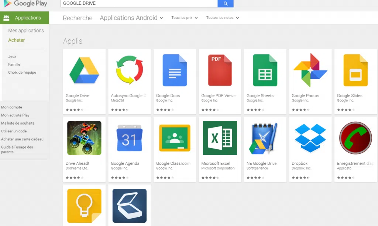This screenshot has width=378, height=226.
Task: Open the NE Google Drive notepad icon
Action: pos(263,138)
